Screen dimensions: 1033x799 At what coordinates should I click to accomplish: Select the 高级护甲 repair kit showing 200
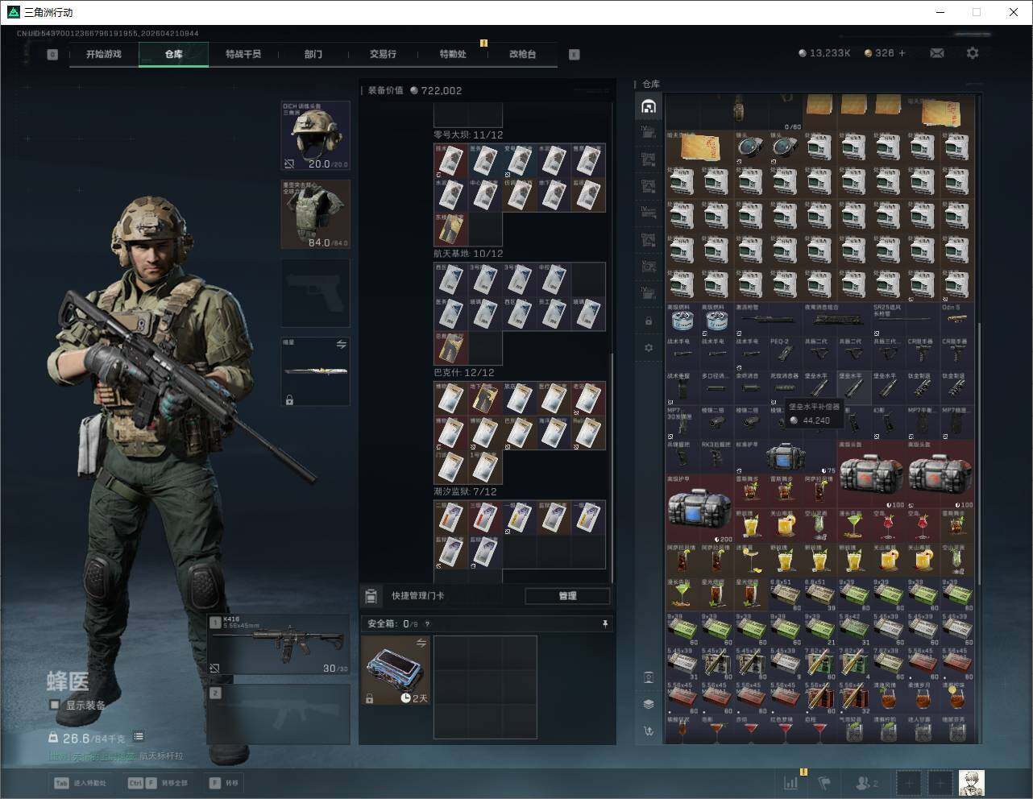699,508
